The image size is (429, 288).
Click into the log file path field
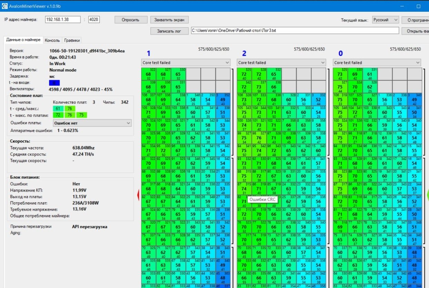click(x=295, y=31)
